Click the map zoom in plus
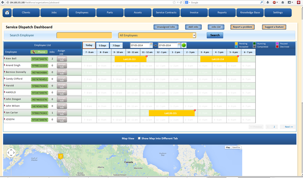 tap(11, 163)
